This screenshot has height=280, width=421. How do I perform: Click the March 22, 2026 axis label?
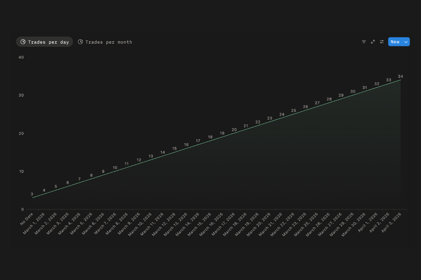(283, 224)
